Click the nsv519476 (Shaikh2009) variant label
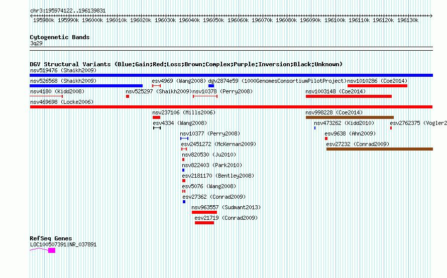Viewport: 447px width, 278px height. pos(63,70)
